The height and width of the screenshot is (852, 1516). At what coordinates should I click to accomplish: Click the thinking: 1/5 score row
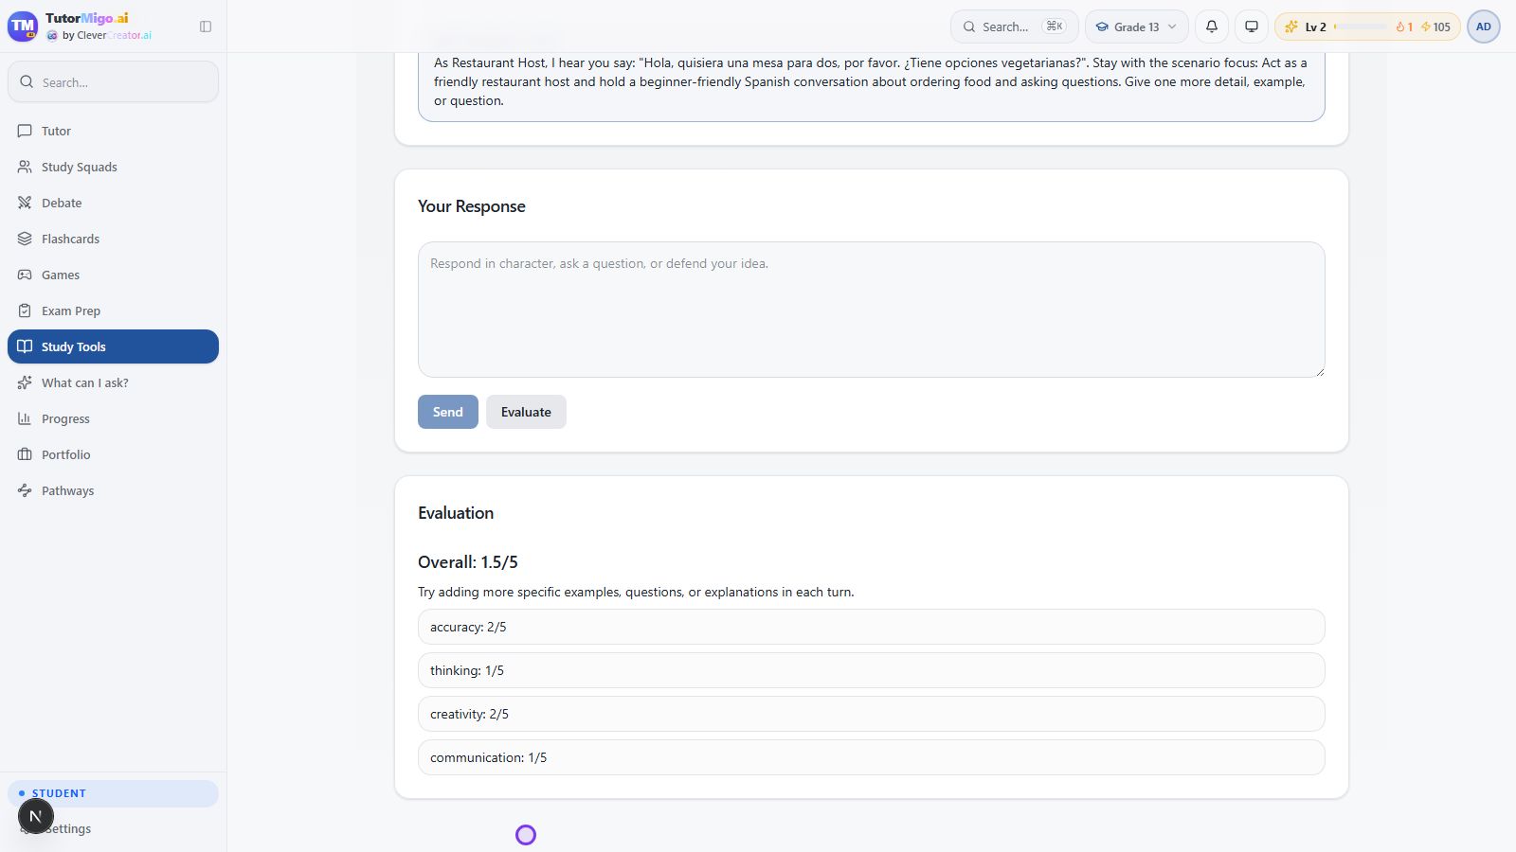click(x=872, y=670)
